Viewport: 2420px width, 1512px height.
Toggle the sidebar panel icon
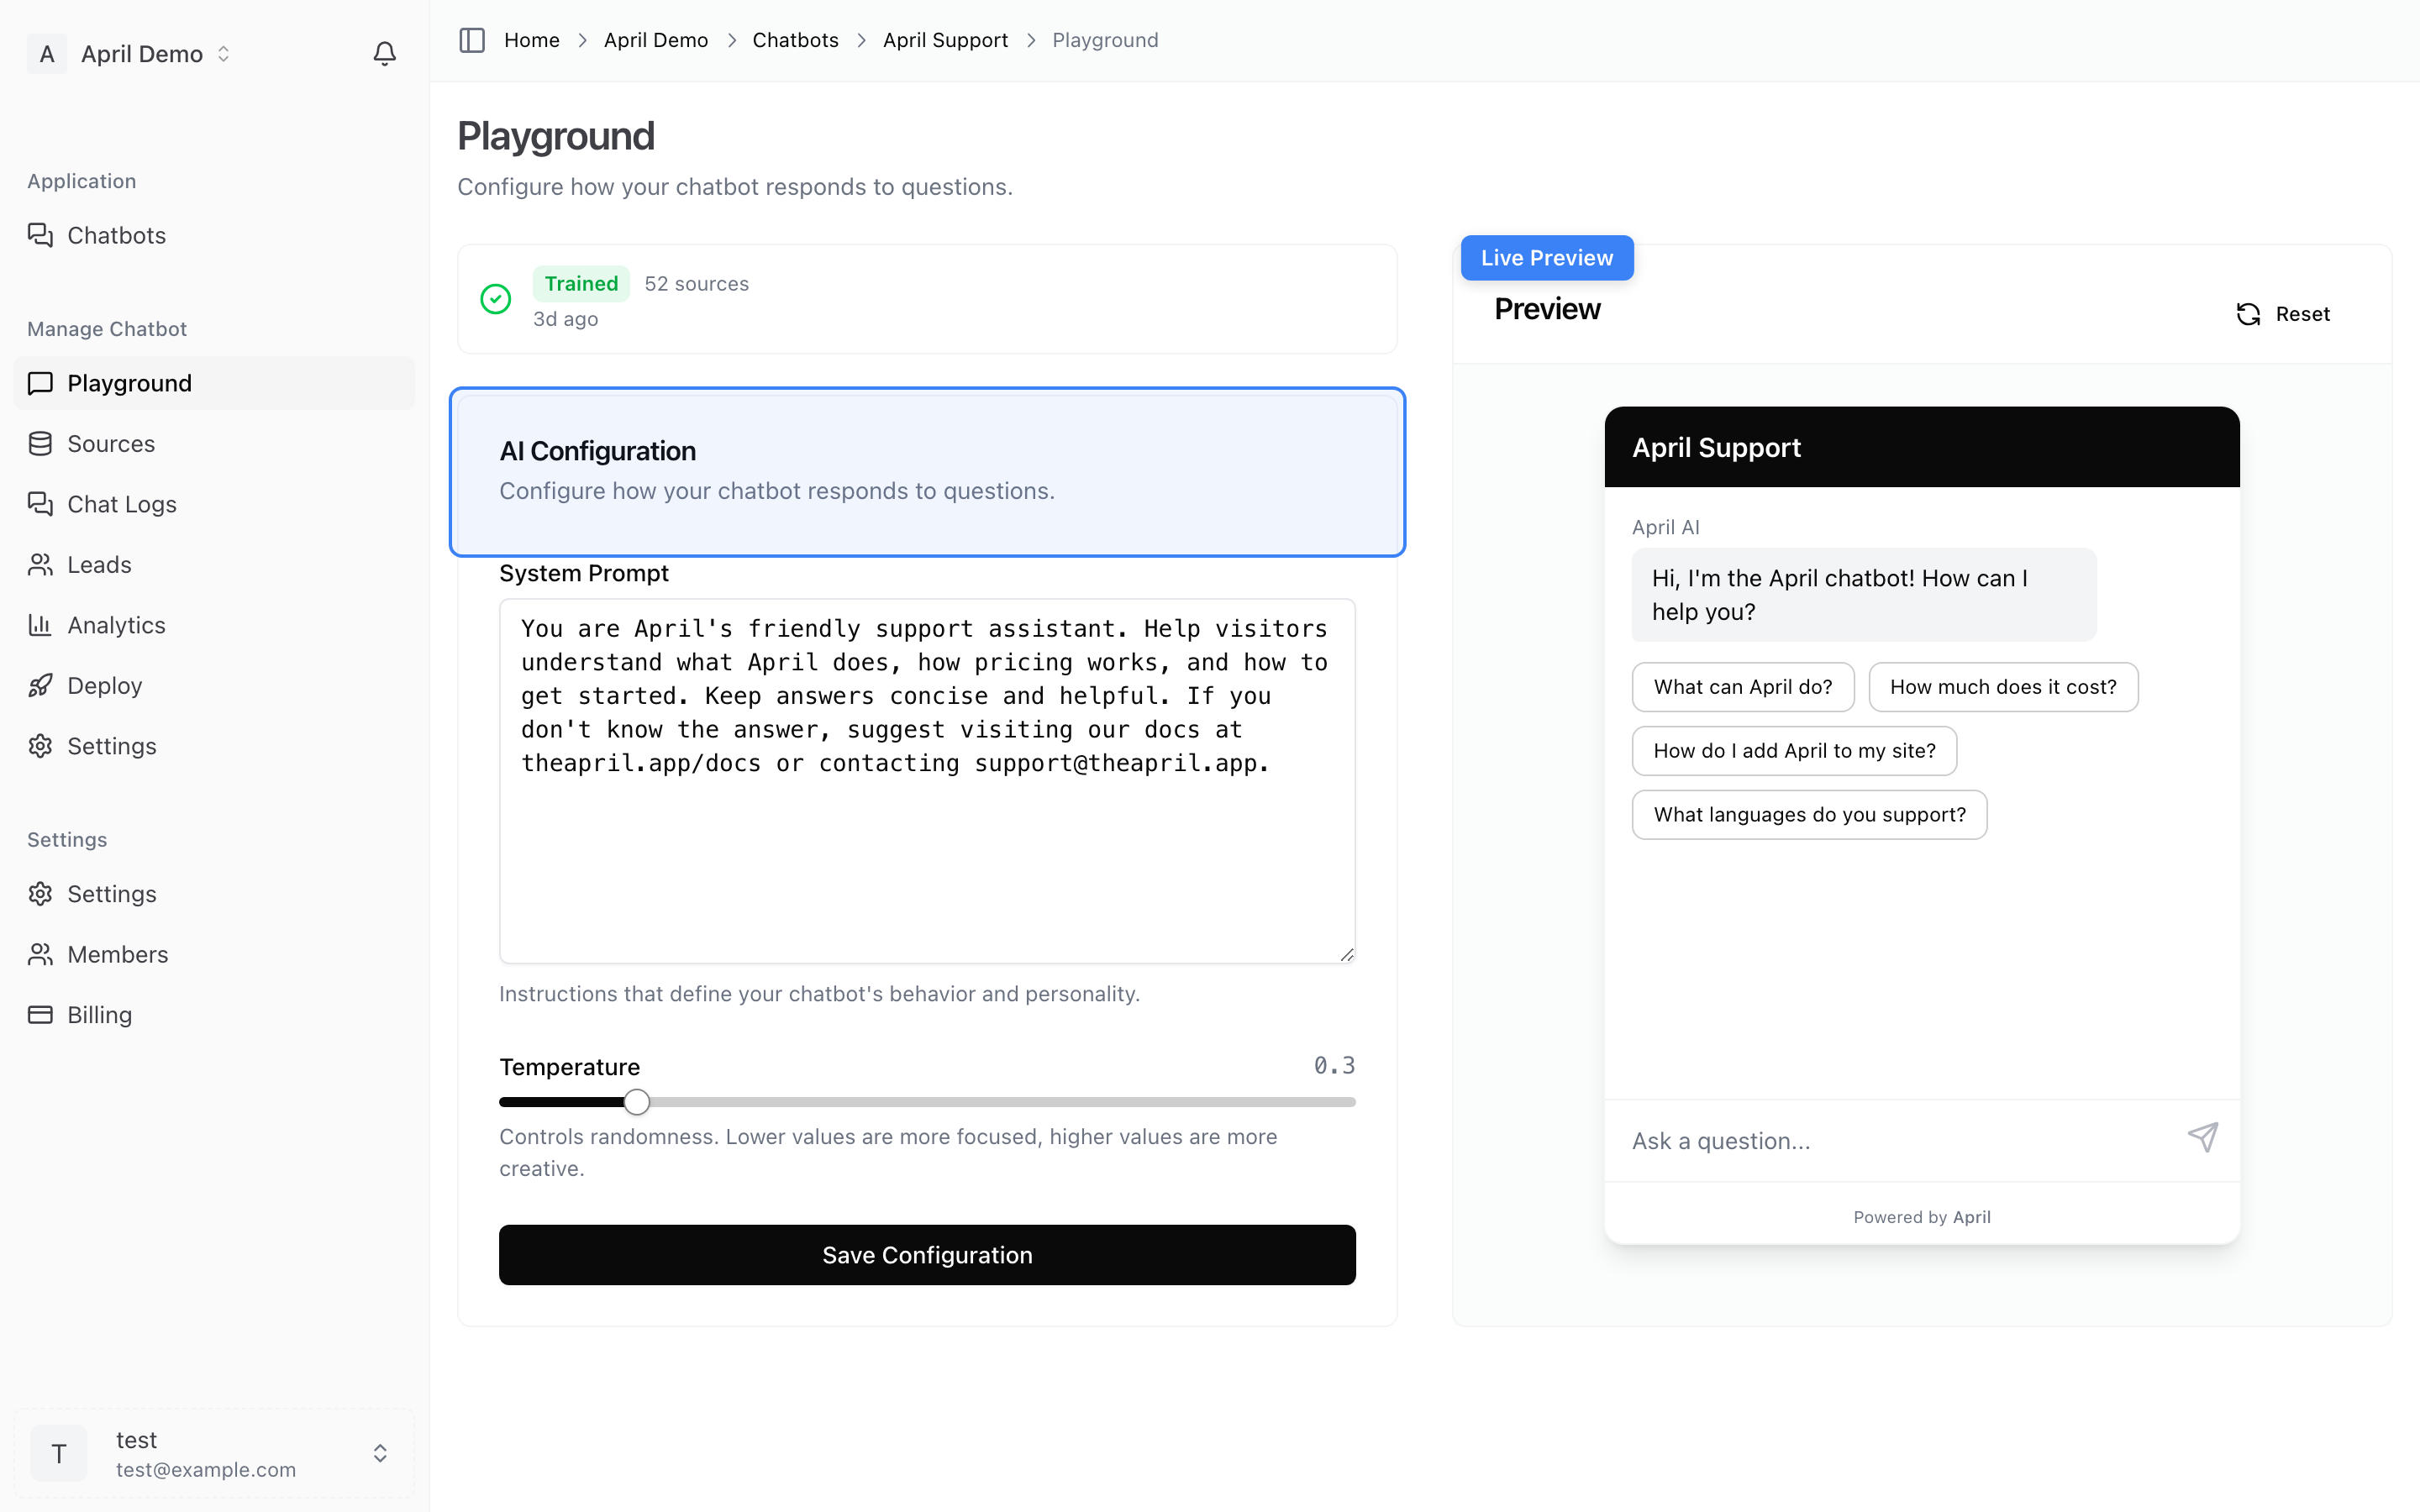pyautogui.click(x=472, y=40)
